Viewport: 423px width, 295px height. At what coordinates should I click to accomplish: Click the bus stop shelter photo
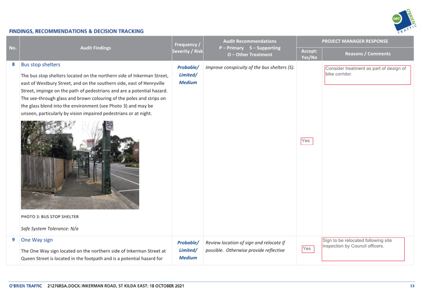click(x=80, y=165)
